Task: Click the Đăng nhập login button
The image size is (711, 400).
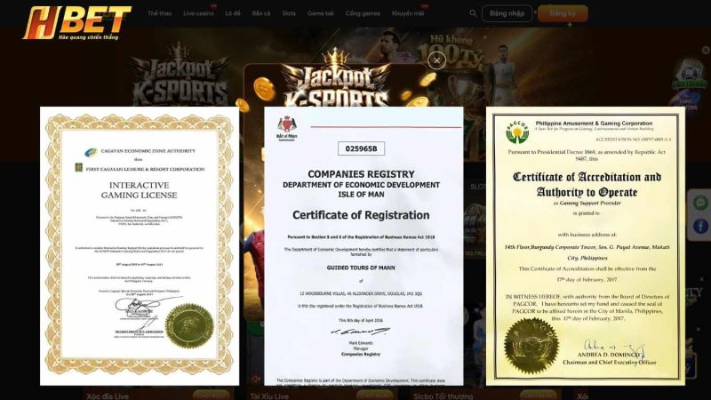Action: 507,13
